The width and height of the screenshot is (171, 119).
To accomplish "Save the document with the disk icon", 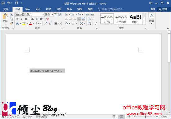I will (3, 3).
